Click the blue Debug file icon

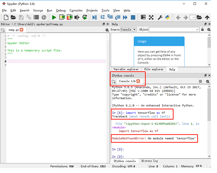click(94, 17)
